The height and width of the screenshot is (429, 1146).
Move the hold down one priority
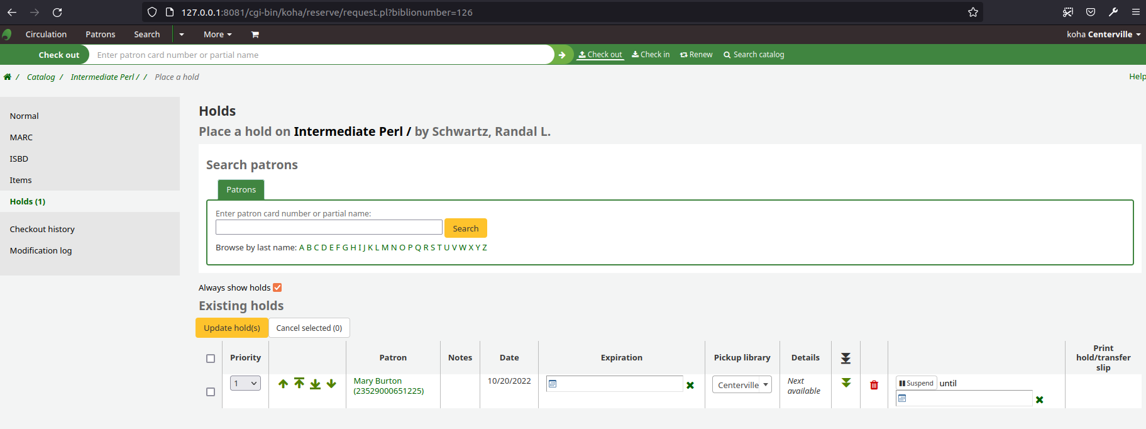[x=331, y=384]
